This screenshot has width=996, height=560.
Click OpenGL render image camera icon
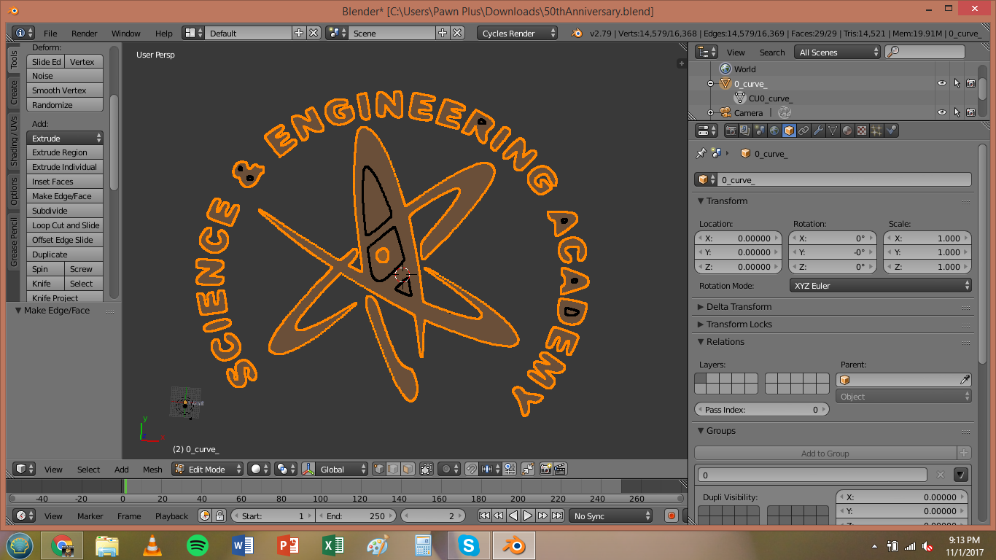545,469
